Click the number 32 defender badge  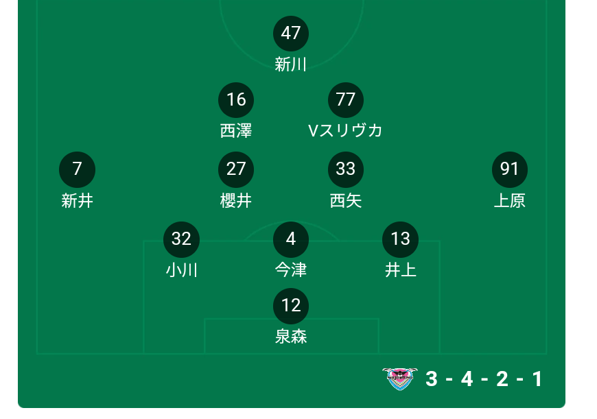coord(181,239)
